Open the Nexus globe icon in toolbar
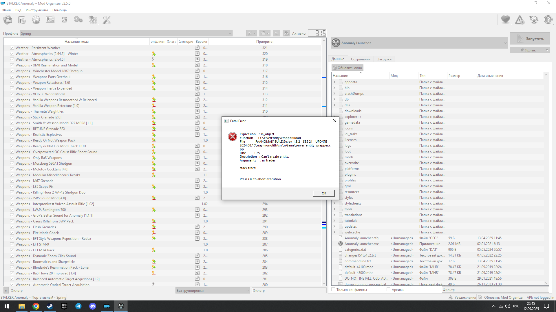556x312 pixels. [x=36, y=20]
